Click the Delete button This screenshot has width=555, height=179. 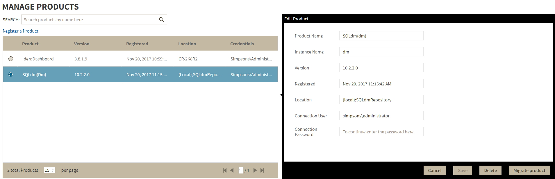pyautogui.click(x=490, y=171)
